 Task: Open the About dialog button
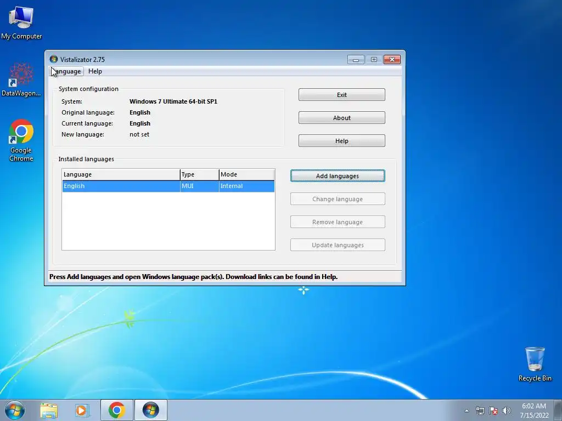point(341,118)
